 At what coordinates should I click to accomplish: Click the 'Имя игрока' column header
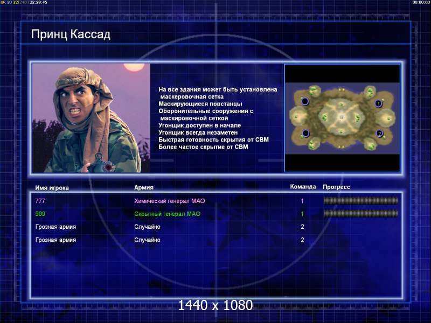[52, 188]
